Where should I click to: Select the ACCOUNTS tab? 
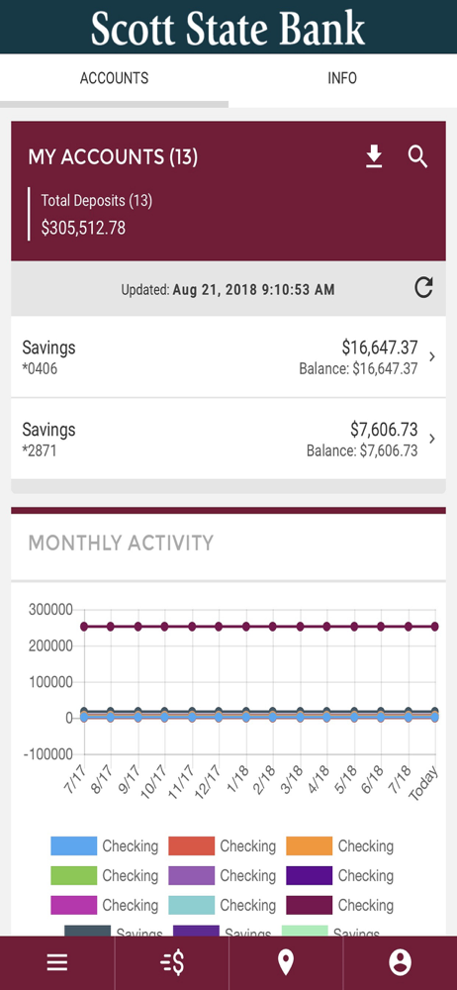click(x=115, y=78)
